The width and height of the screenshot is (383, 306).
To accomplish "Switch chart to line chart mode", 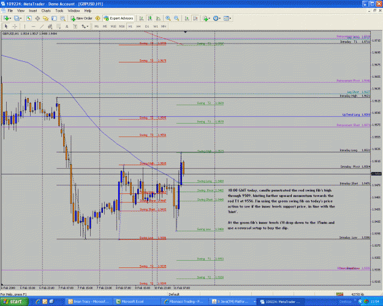I will [158, 18].
